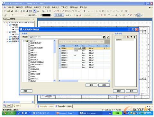Image resolution: width=154 pixels, height=117 pixels.
Task: Click the red letter A text icon
Action: click(x=80, y=15)
